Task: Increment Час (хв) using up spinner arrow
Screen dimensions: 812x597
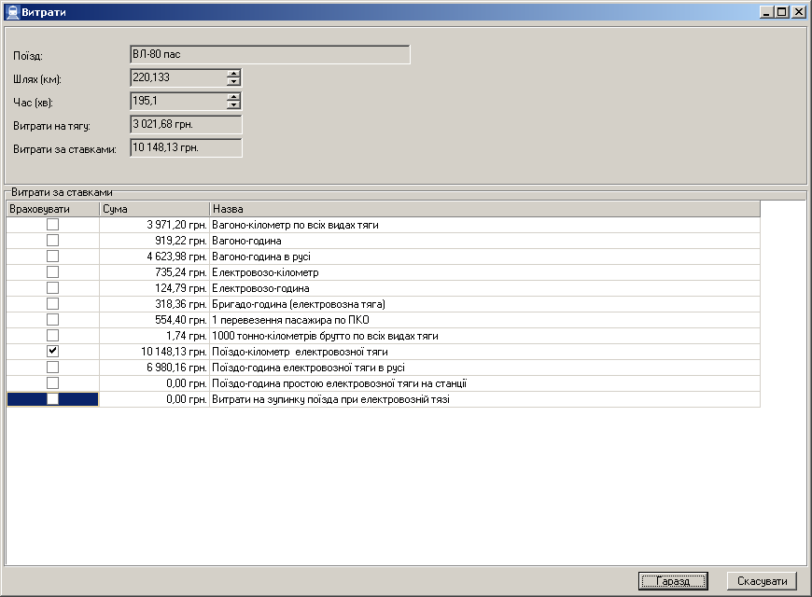Action: point(233,97)
